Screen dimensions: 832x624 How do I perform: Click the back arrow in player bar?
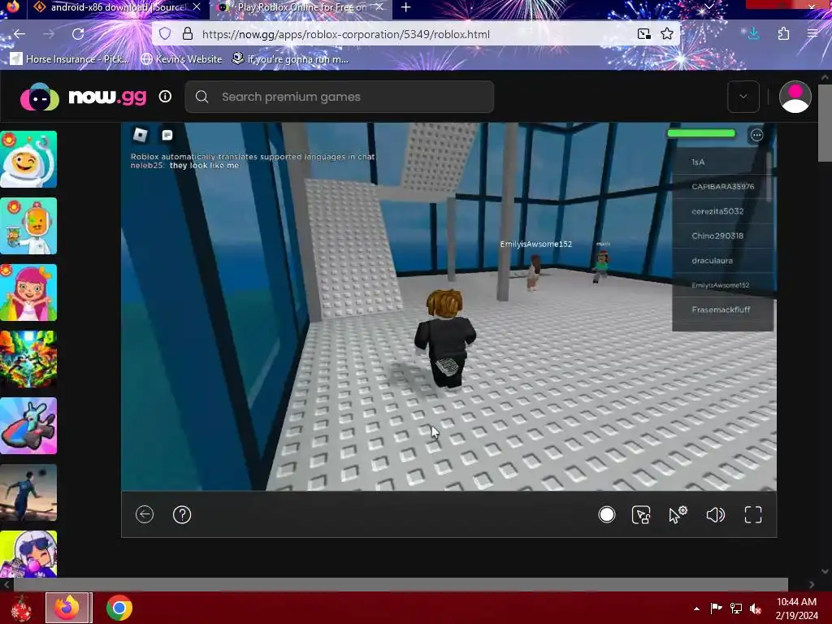pos(145,514)
